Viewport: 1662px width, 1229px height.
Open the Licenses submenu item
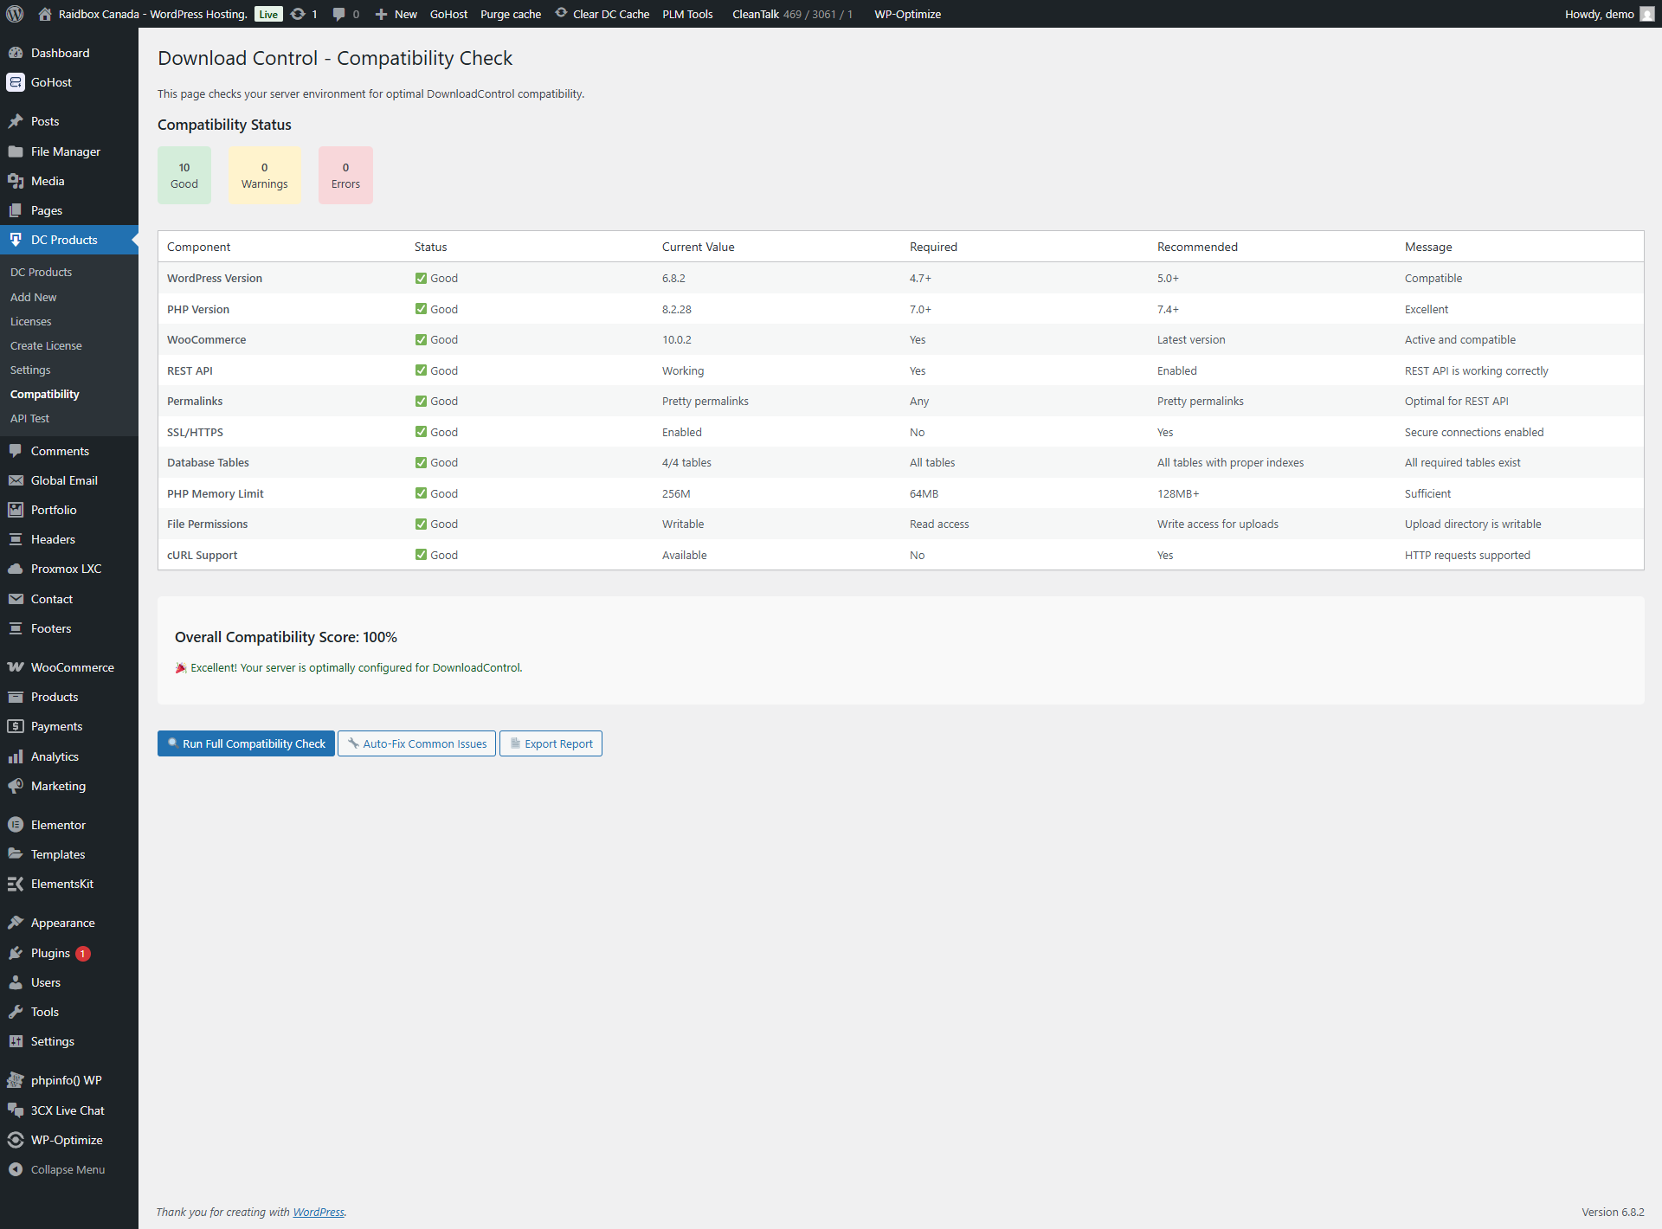coord(30,321)
